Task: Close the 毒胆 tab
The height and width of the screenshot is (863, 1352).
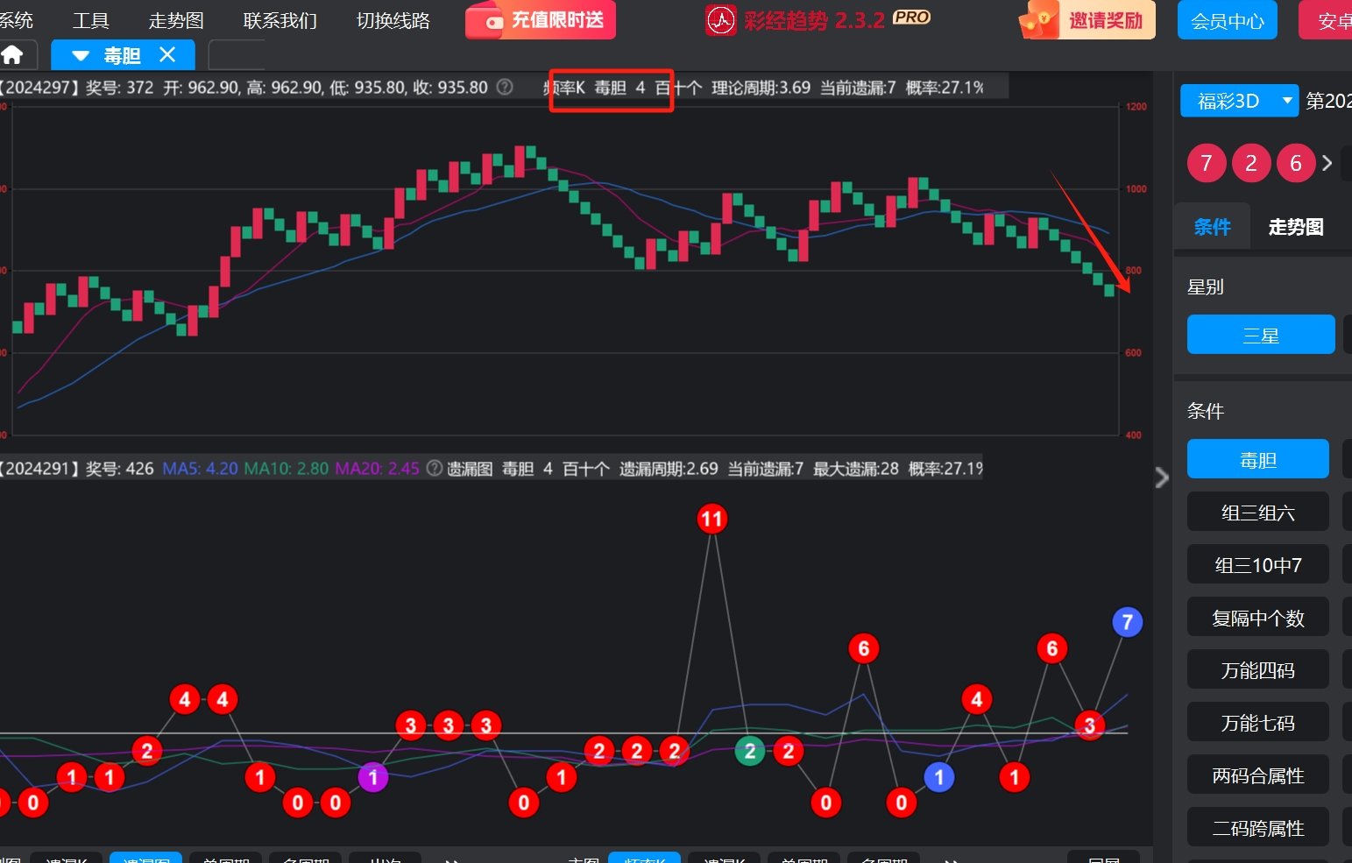Action: tap(167, 55)
